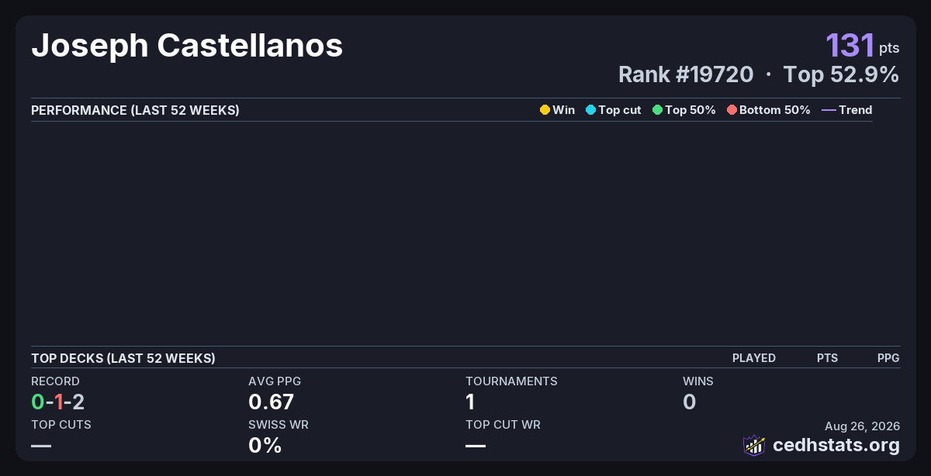Click the cyan Top cut legend dot
The height and width of the screenshot is (476, 931).
coord(590,110)
